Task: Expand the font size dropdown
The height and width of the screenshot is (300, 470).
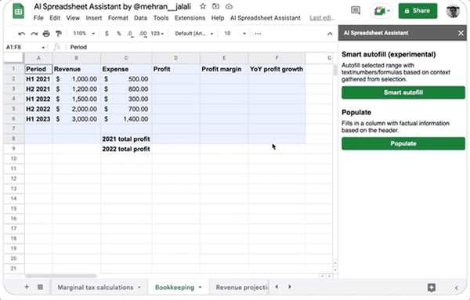Action: (235, 34)
